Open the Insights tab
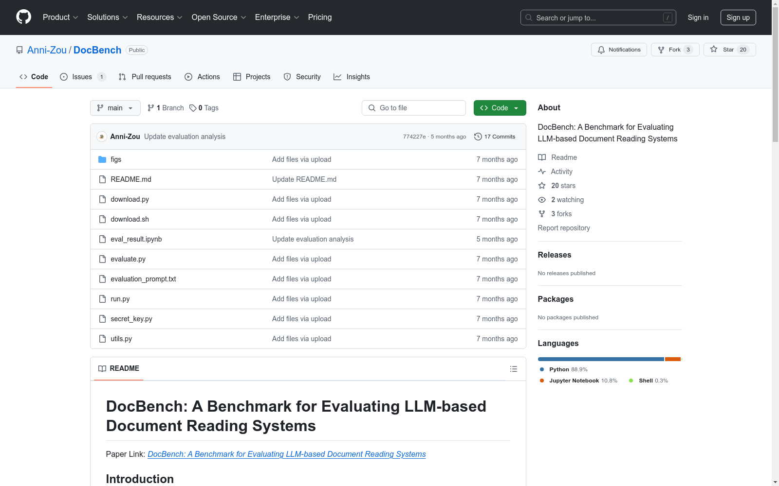 coord(352,77)
